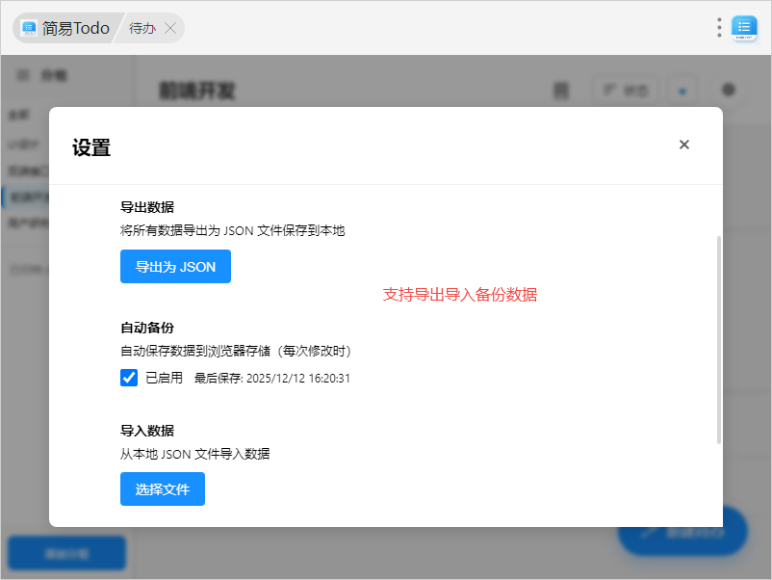
Task: Toggle the 已启用 auto backup checkbox
Action: coord(129,378)
